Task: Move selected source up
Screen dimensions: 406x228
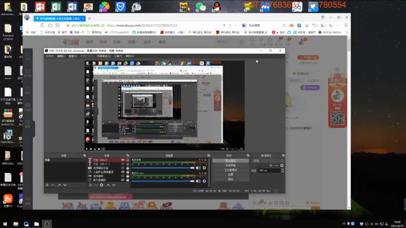Action: pyautogui.click(x=108, y=185)
